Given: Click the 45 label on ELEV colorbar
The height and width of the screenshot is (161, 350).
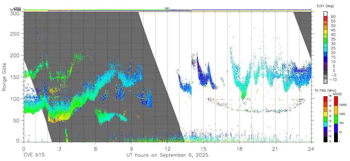Looking at the screenshot, I should click(x=333, y=30).
